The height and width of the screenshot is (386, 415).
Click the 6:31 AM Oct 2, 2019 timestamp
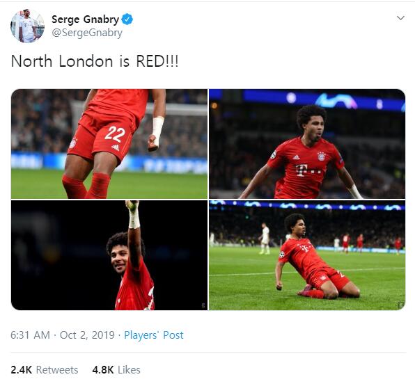coord(63,335)
